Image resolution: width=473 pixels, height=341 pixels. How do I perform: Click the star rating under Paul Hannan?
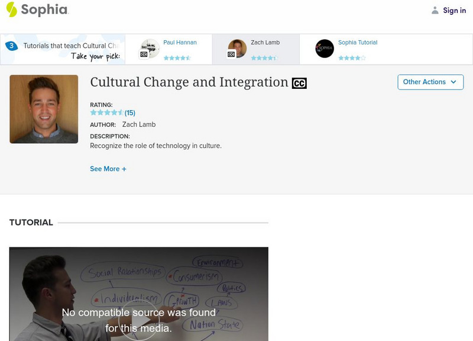pos(177,58)
